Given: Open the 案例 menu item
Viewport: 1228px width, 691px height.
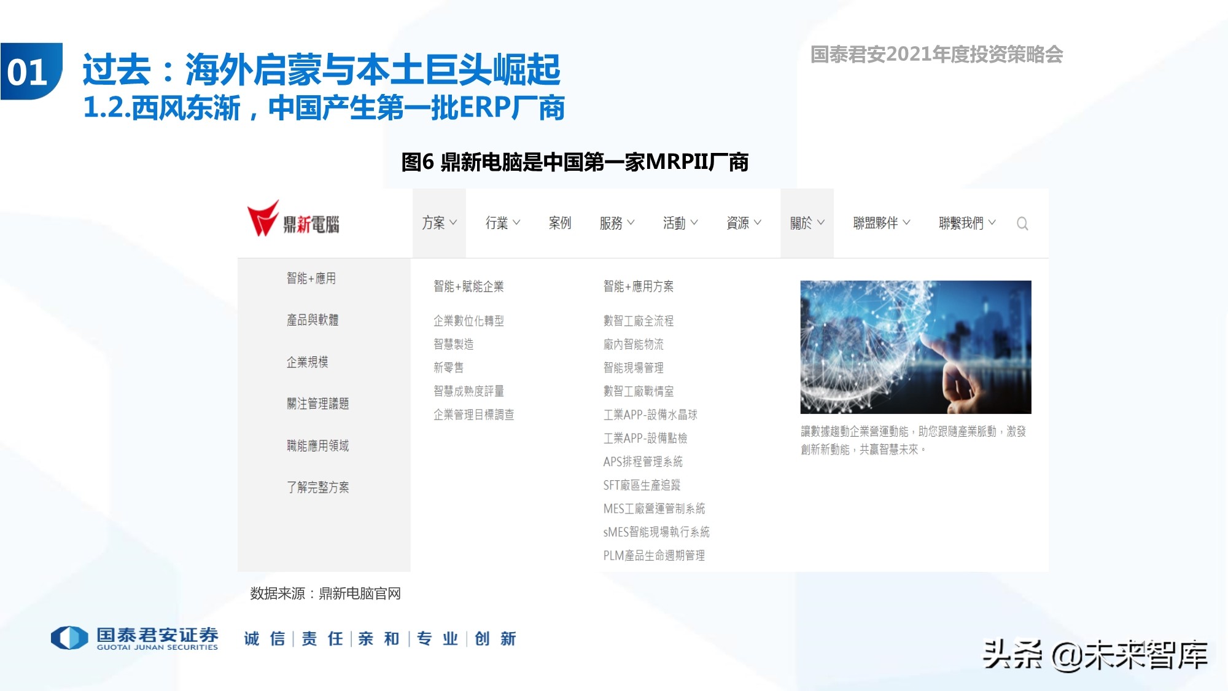Looking at the screenshot, I should click(x=560, y=223).
